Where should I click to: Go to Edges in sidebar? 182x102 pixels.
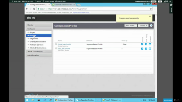(x=39, y=32)
